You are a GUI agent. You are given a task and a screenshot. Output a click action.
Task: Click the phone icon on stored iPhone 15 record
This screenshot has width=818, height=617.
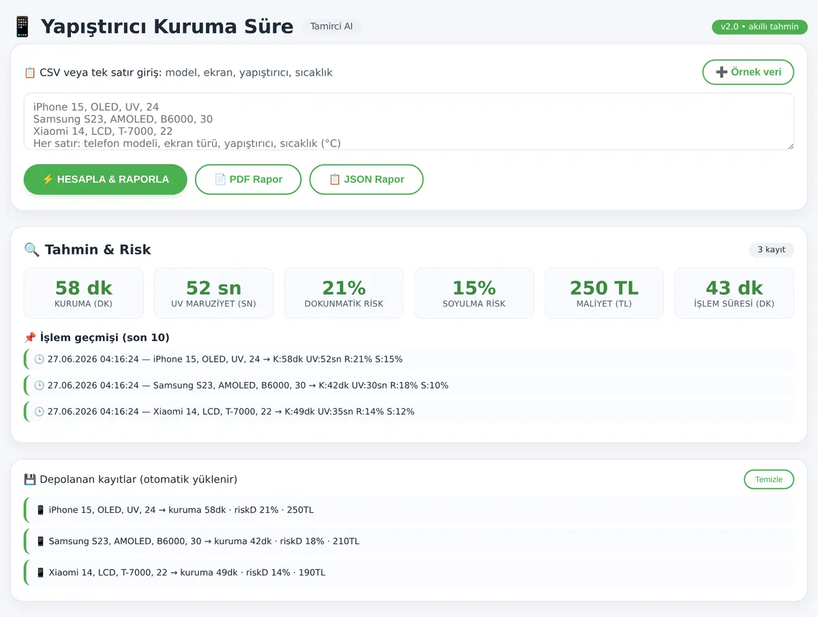pyautogui.click(x=40, y=510)
